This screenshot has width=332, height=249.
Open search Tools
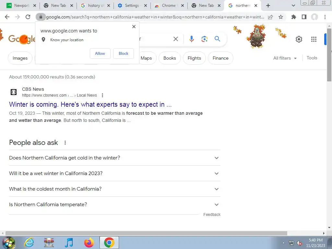pyautogui.click(x=312, y=58)
